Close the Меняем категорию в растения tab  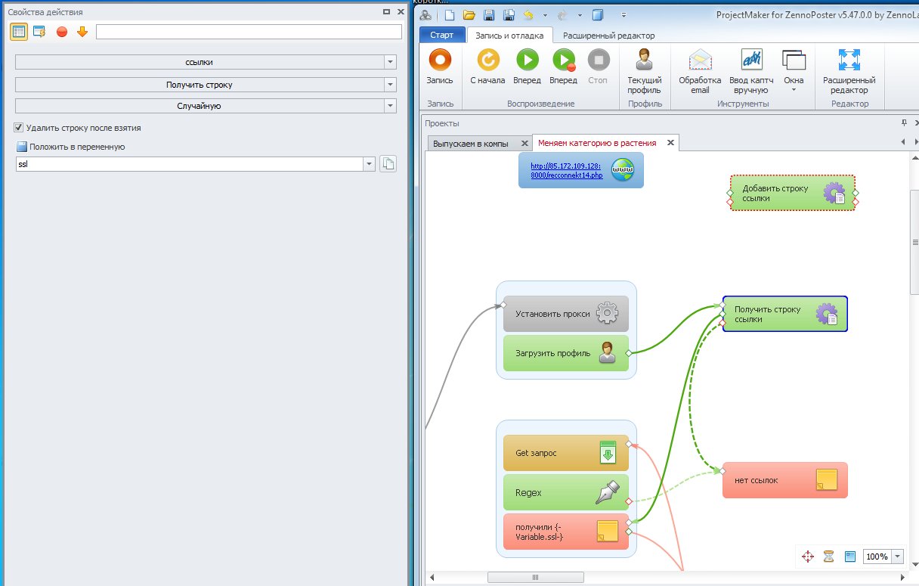click(670, 143)
